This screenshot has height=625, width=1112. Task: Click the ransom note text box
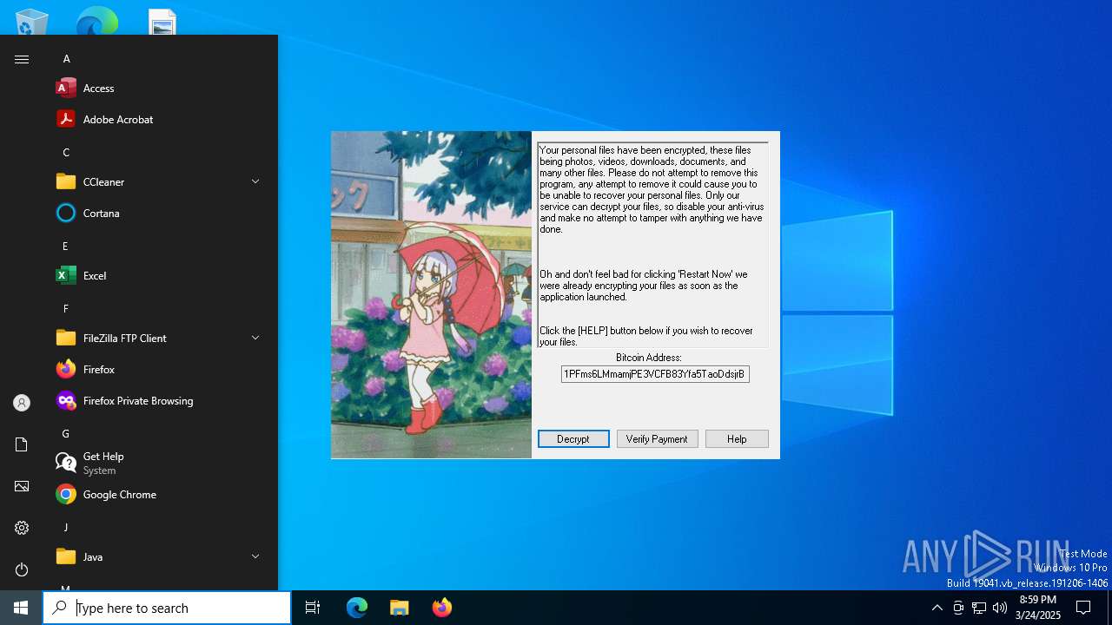coord(652,245)
